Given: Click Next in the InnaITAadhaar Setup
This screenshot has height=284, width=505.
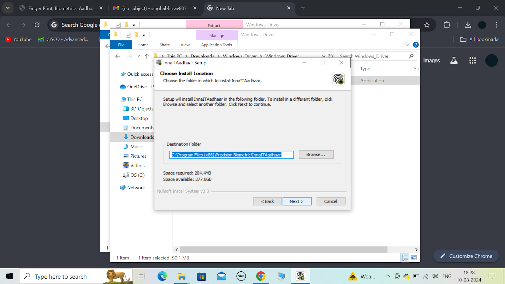Looking at the screenshot, I should pyautogui.click(x=297, y=201).
